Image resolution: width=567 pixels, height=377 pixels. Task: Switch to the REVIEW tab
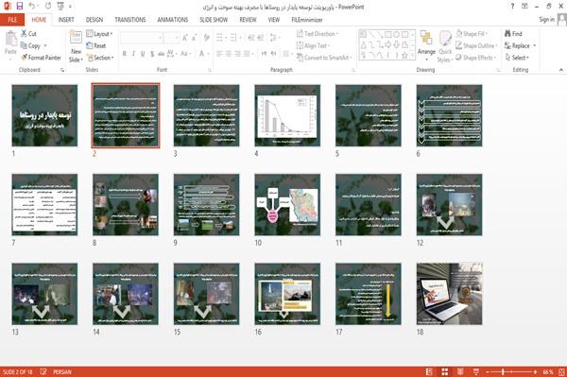pos(248,20)
